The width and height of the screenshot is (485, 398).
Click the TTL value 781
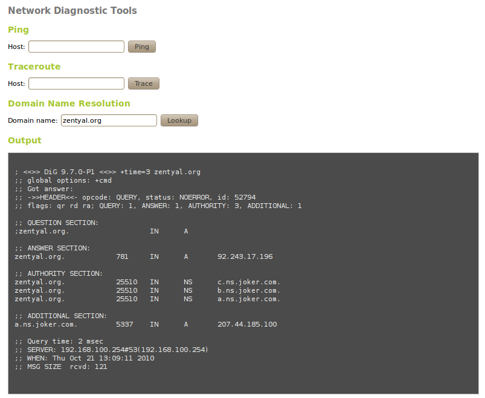[x=122, y=256]
